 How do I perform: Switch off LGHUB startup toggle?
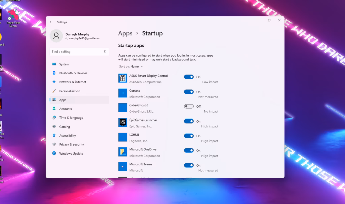coord(189,136)
